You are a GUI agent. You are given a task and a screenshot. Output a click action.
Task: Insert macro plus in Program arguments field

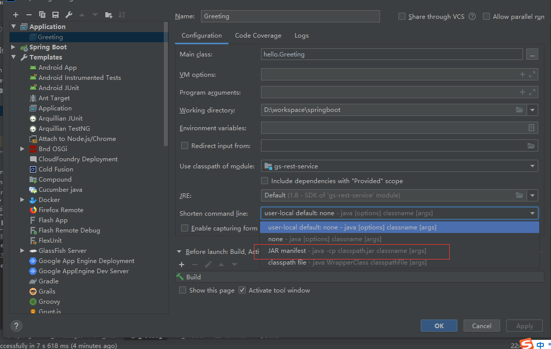point(522,92)
